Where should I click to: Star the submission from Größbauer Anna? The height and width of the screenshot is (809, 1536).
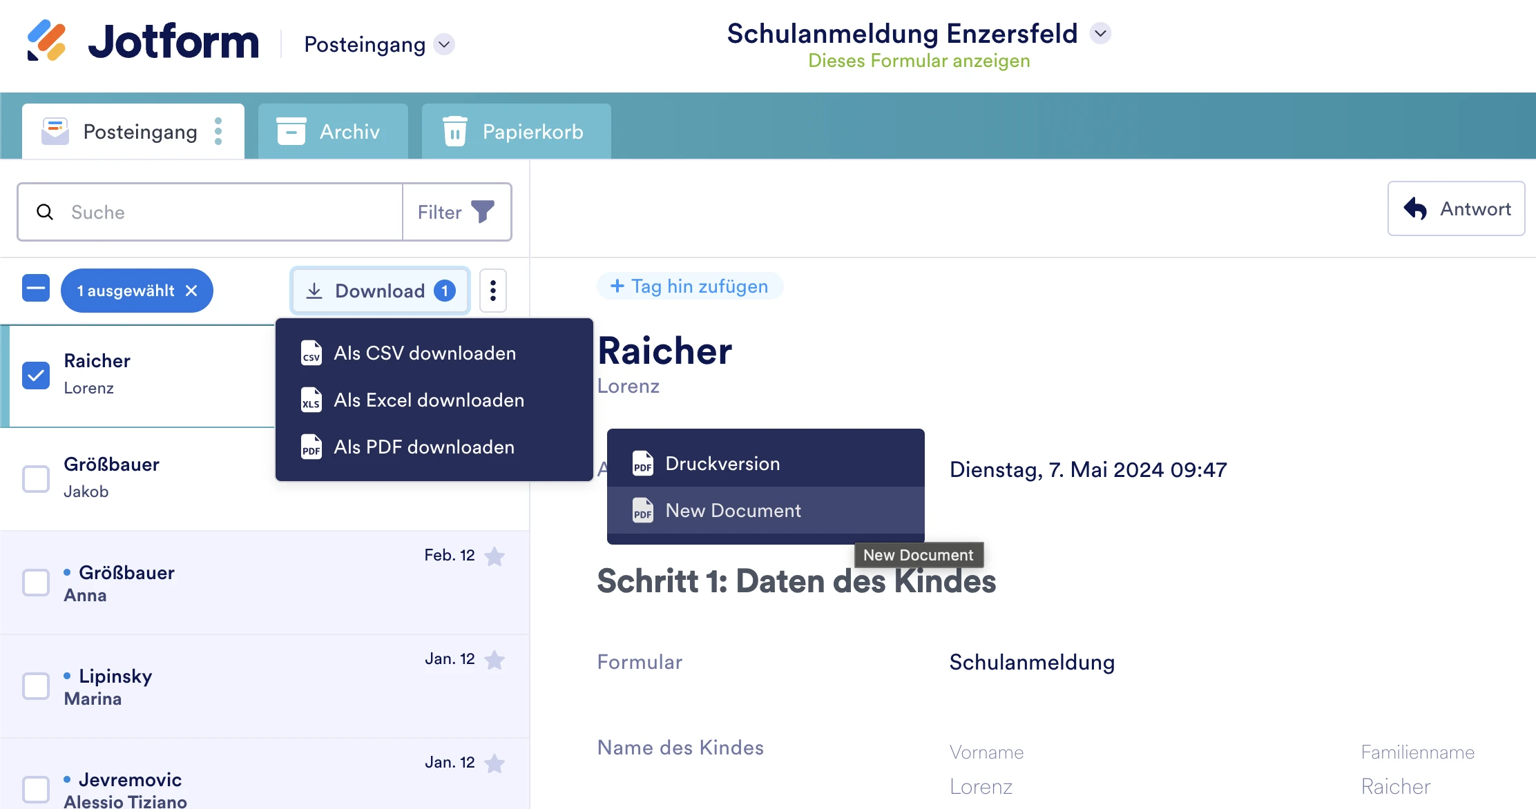pyautogui.click(x=495, y=556)
